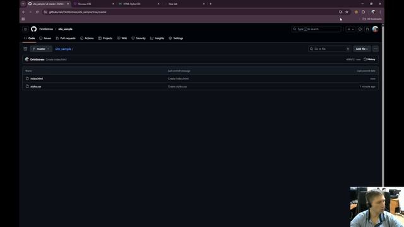The width and height of the screenshot is (404, 227).
Task: Select the Code tab
Action: (30, 38)
